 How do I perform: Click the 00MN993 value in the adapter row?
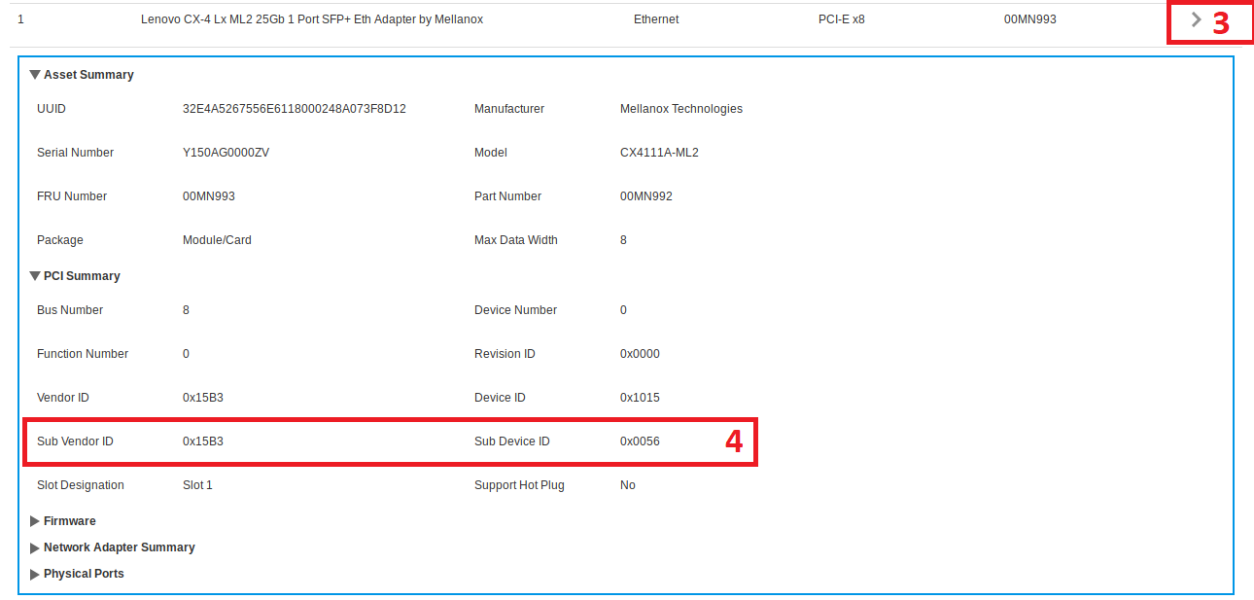(x=1029, y=19)
